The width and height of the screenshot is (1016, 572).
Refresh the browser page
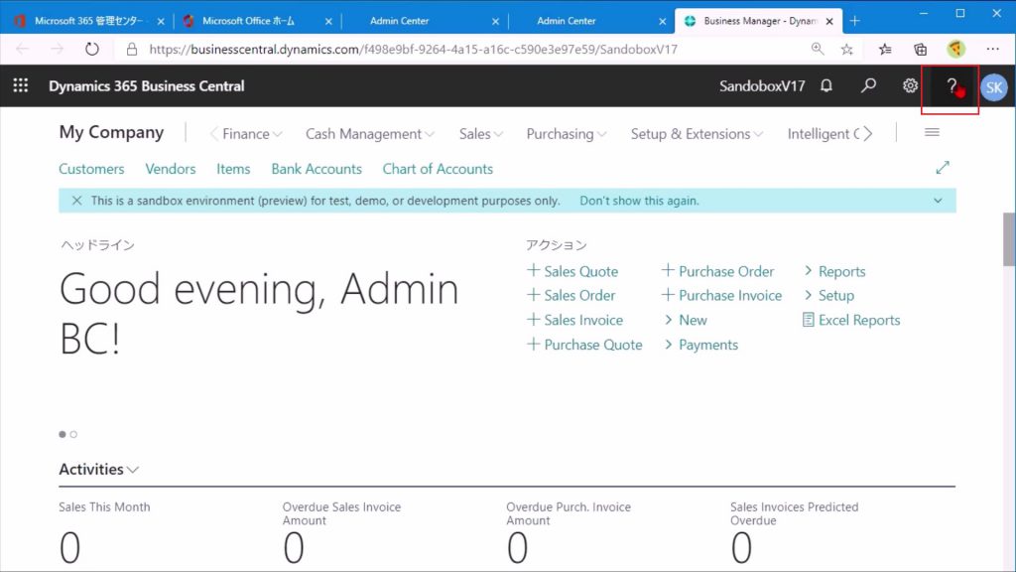point(92,50)
